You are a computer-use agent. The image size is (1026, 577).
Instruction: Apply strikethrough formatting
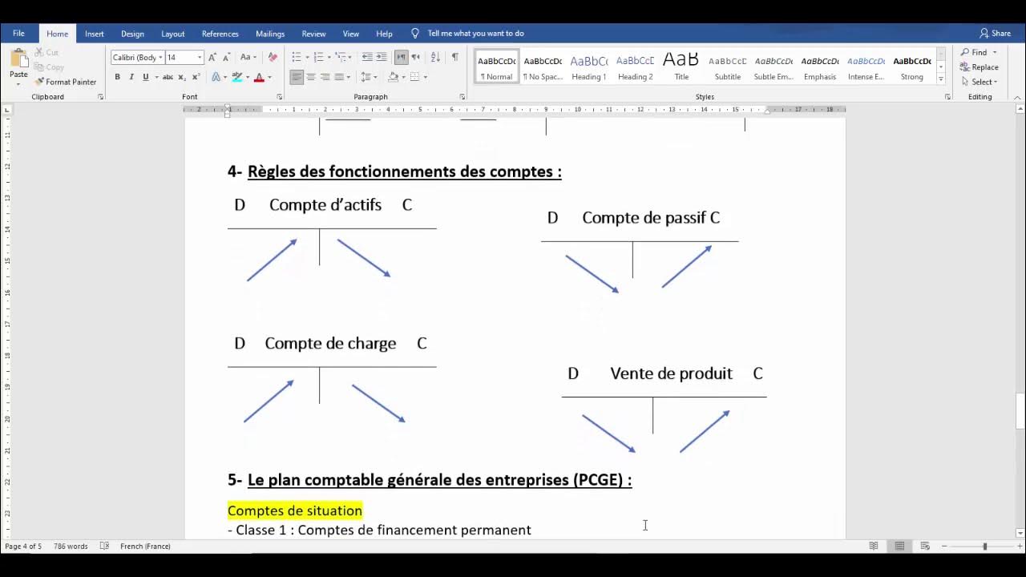pos(168,77)
